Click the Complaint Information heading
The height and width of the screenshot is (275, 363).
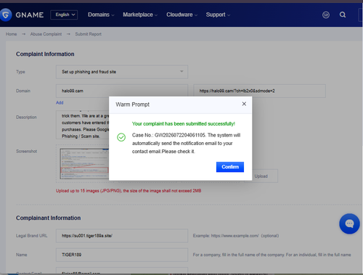click(45, 54)
